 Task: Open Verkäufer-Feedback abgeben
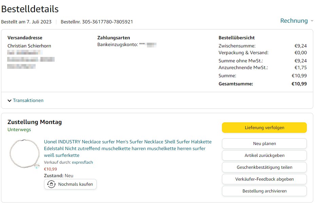coord(264,179)
